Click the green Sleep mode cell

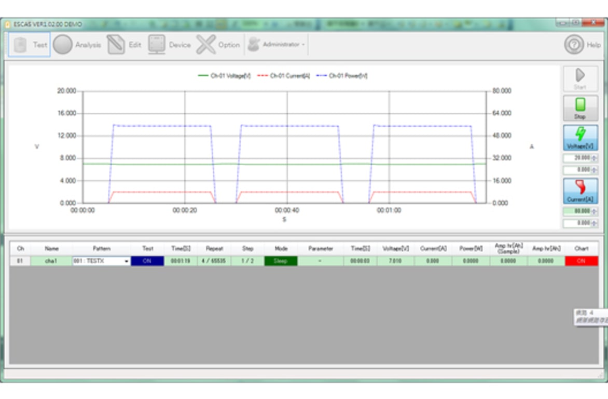click(281, 261)
